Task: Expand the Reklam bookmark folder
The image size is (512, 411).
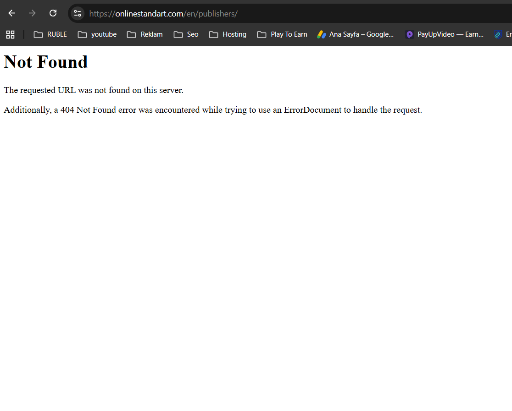Action: 145,34
